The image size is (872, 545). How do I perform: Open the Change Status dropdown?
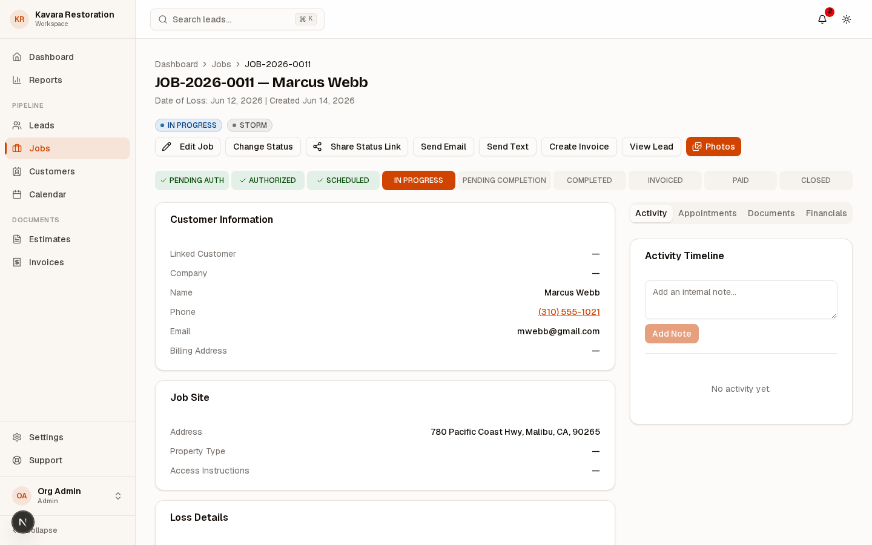pos(263,147)
